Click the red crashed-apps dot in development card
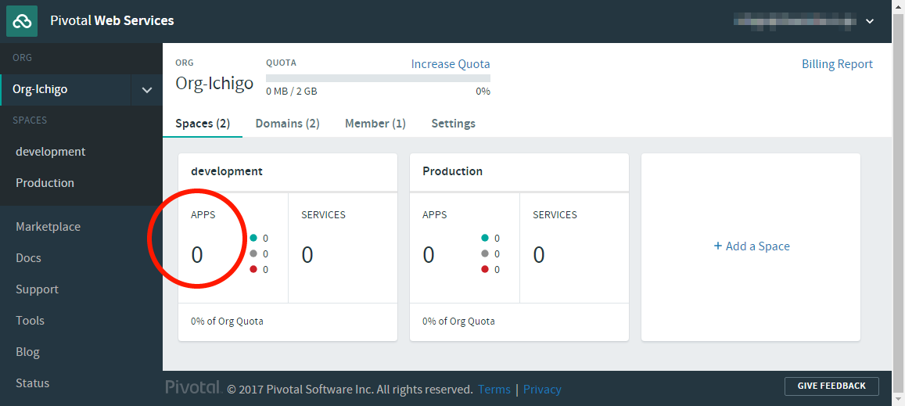Viewport: 905px width, 406px height. pos(253,269)
